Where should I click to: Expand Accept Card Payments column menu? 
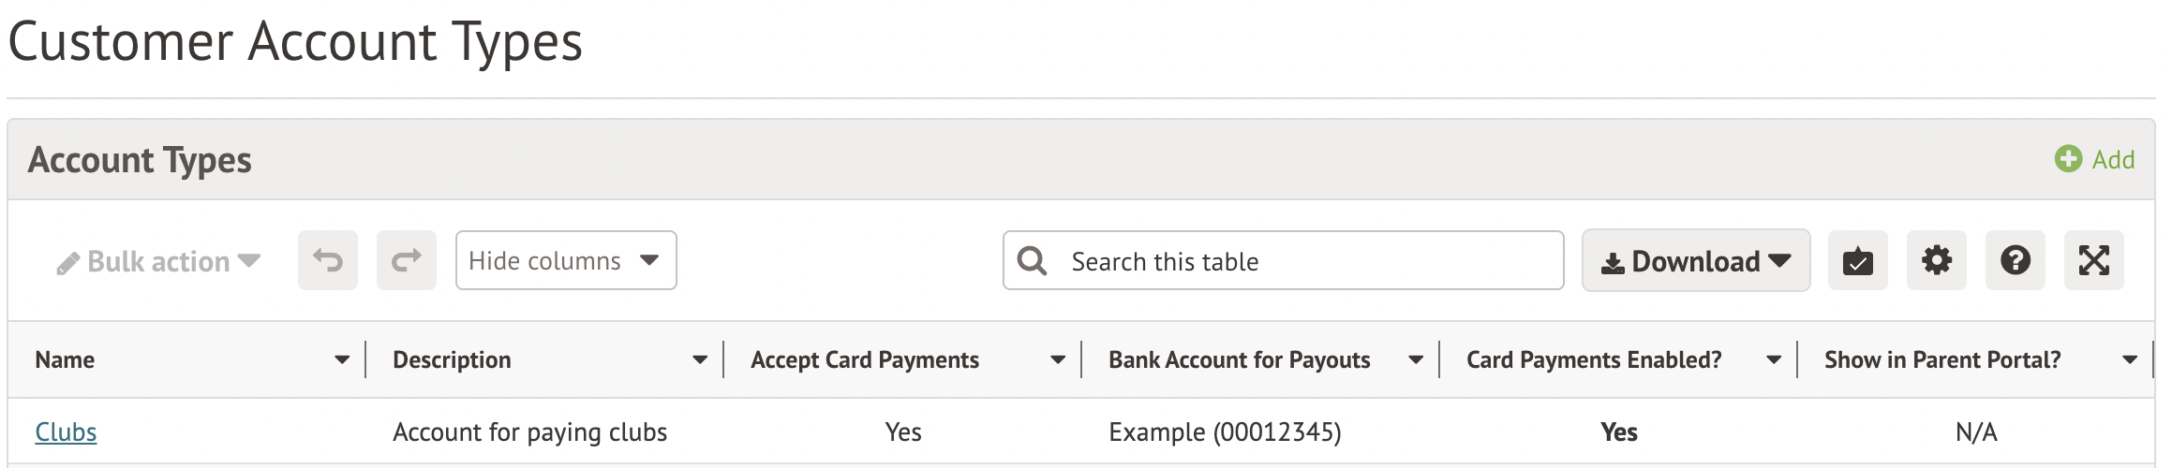(1058, 360)
